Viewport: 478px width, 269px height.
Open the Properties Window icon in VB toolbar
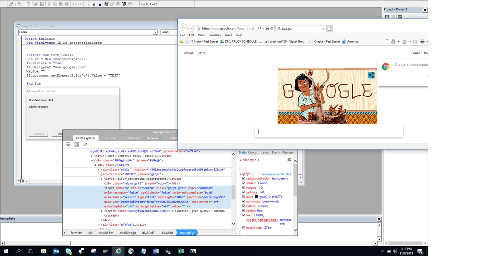coord(112,4)
